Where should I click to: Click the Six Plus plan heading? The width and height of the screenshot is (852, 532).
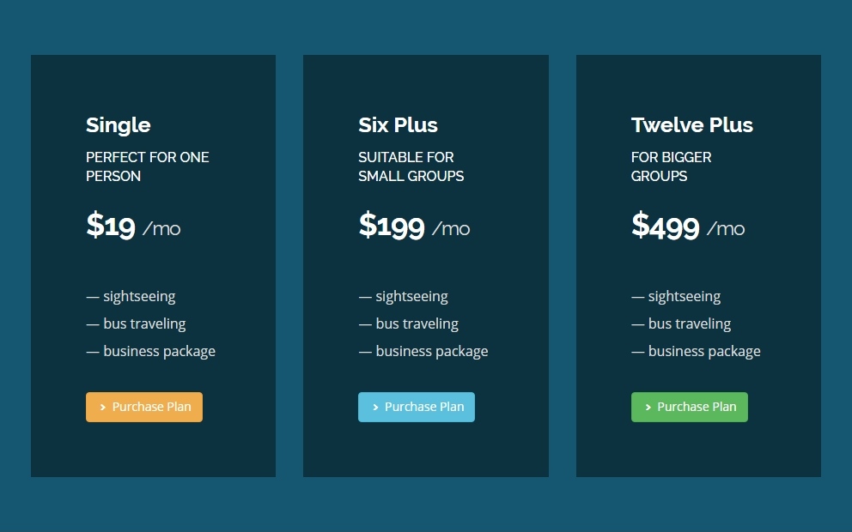pos(398,125)
